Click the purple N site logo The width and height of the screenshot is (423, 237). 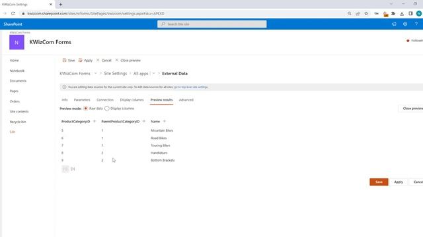click(17, 42)
